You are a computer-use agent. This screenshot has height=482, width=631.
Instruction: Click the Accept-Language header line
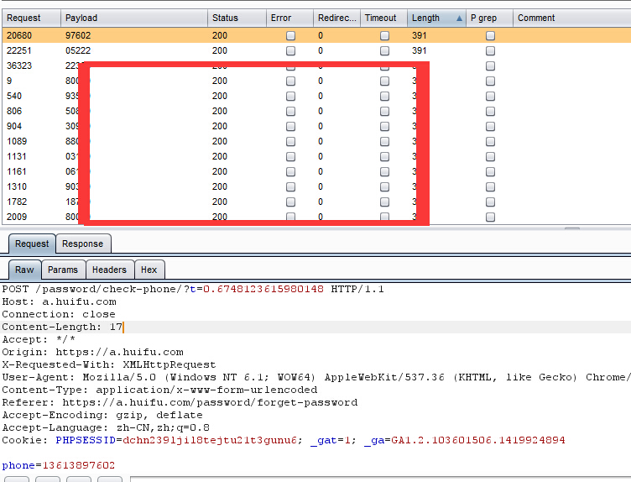pos(106,427)
